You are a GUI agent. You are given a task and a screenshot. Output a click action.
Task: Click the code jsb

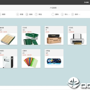(23, 53)
